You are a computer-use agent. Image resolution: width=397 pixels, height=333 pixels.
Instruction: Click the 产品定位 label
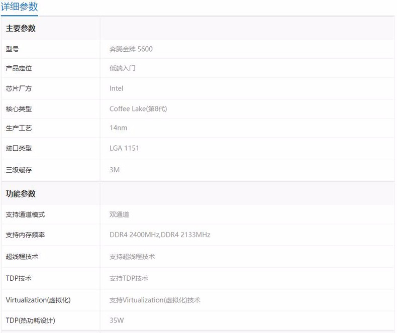[19, 68]
